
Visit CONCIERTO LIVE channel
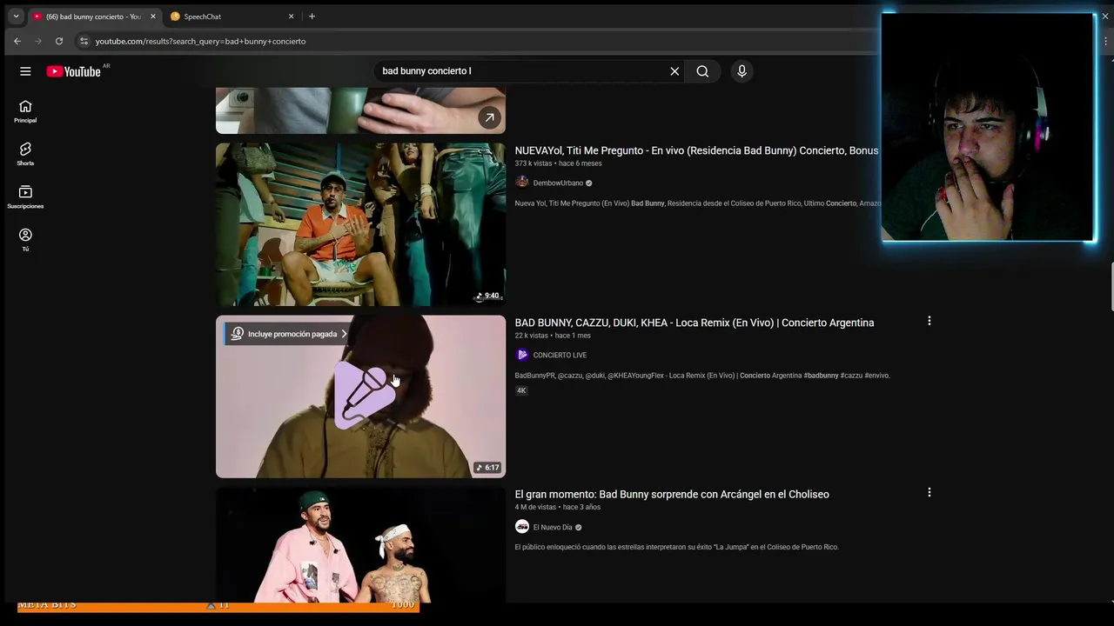tap(560, 355)
